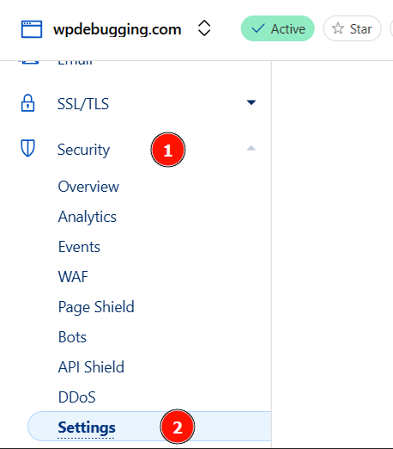Open the Bots settings page
This screenshot has height=449, width=393.
[72, 337]
